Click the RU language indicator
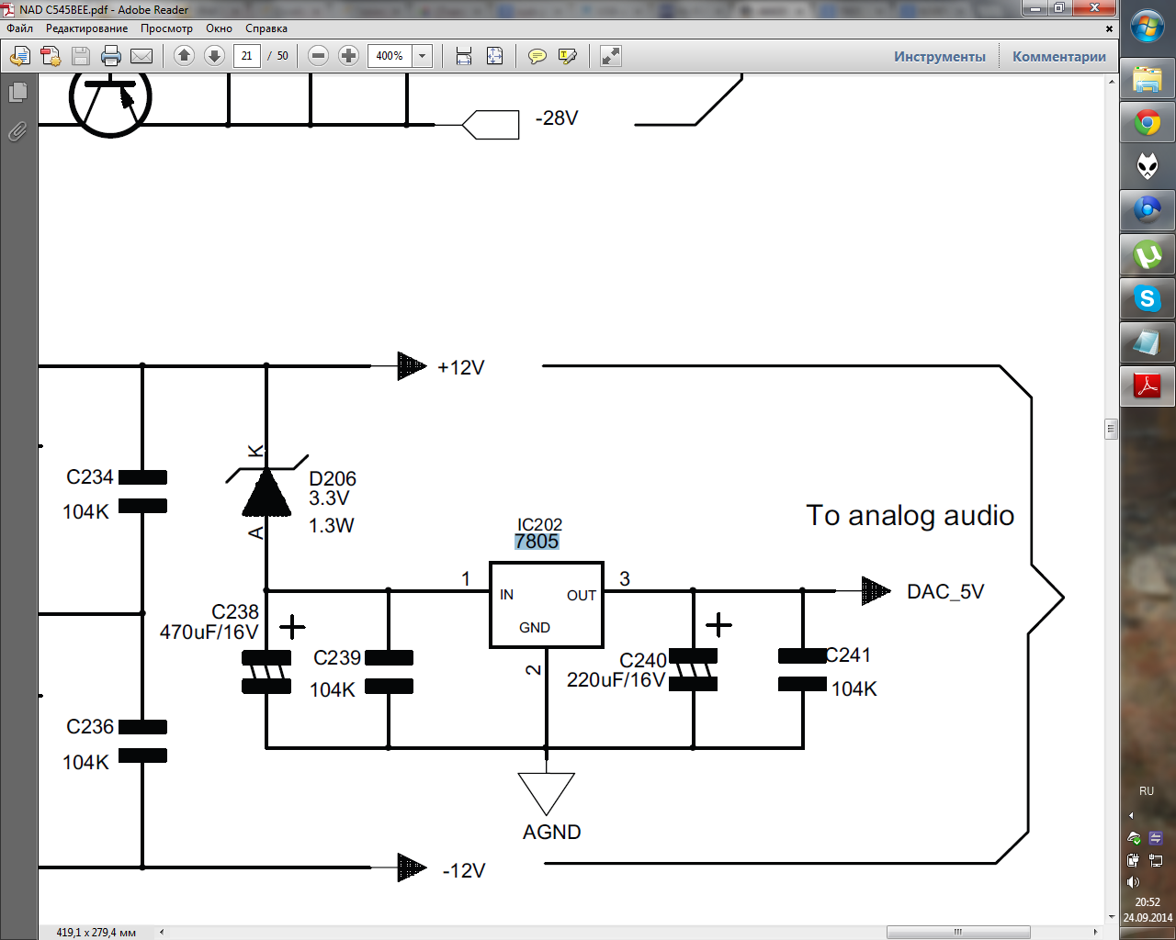The height and width of the screenshot is (940, 1176). coord(1147,791)
